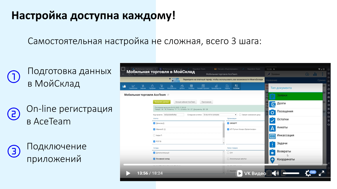Uncheck warehouse Дополнительный
This screenshot has width=337, height=189.
154,153
